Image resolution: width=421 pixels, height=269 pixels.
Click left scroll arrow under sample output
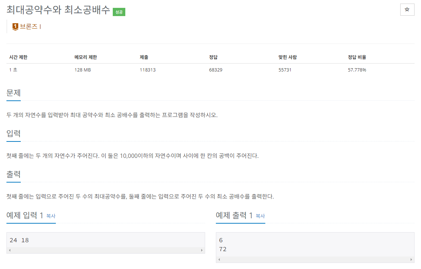coord(219,259)
